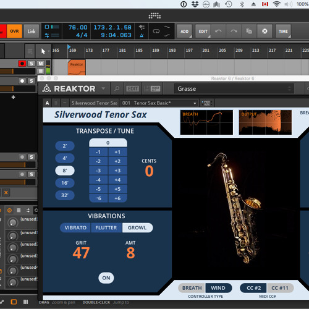The width and height of the screenshot is (309, 309).
Task: Toggle the OVR overdub button
Action: pyautogui.click(x=14, y=31)
